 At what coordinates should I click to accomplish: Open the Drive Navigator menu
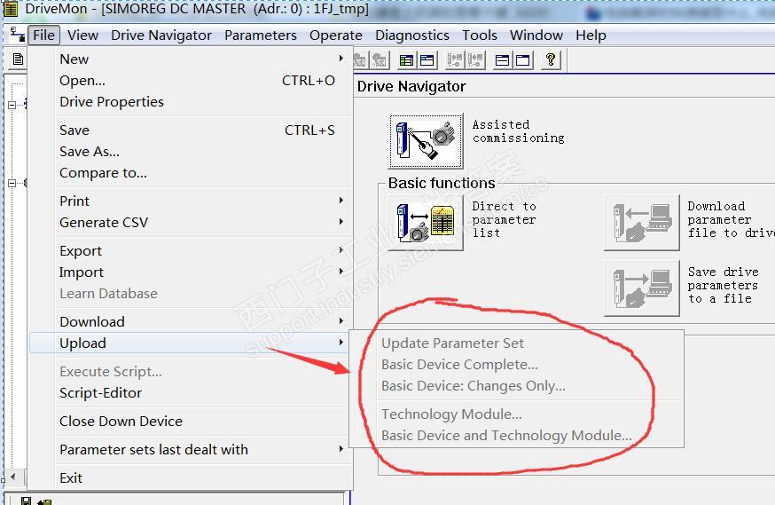tap(161, 36)
